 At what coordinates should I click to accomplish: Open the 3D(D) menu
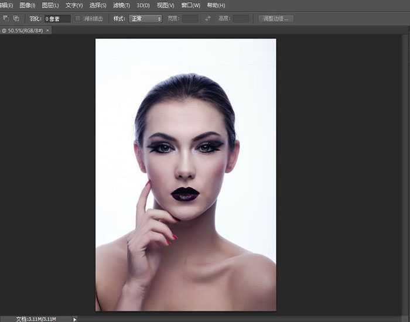[143, 5]
